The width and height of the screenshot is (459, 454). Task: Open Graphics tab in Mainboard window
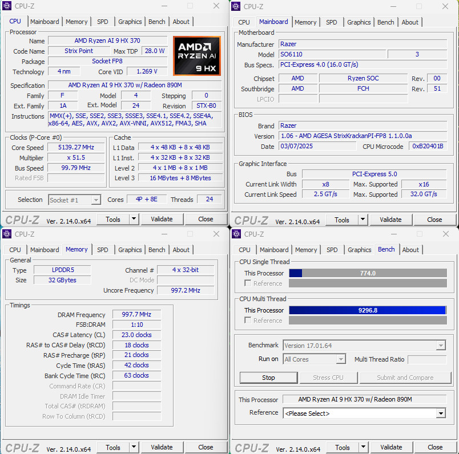click(x=359, y=22)
